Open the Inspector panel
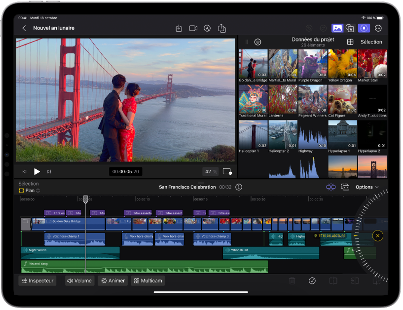 37,280
